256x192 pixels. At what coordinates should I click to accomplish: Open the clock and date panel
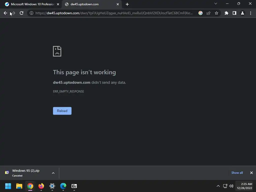point(244,186)
